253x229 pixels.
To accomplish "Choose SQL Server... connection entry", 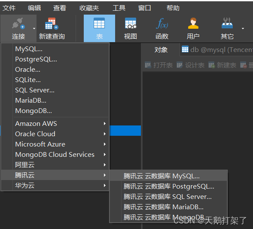I will (55, 90).
